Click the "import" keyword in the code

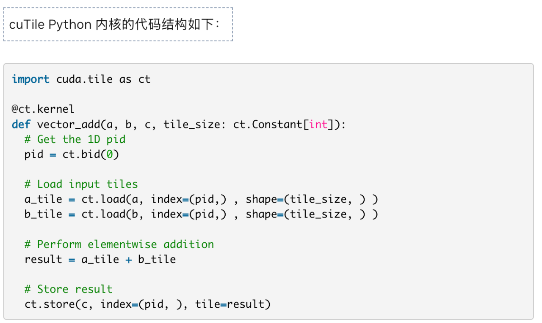click(x=30, y=79)
